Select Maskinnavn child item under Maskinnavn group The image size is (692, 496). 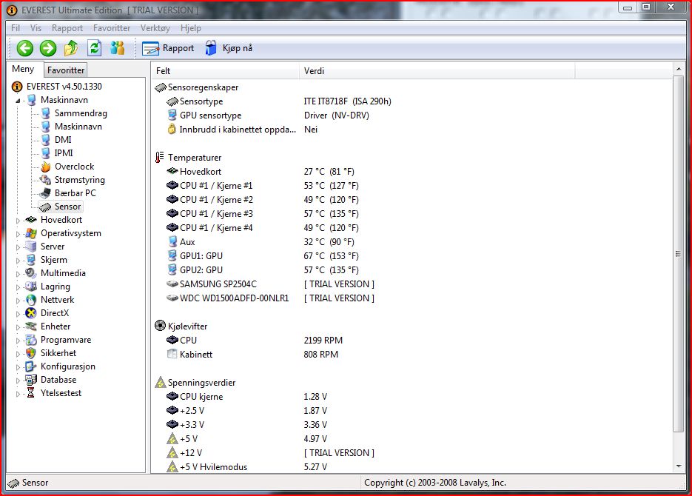(78, 127)
